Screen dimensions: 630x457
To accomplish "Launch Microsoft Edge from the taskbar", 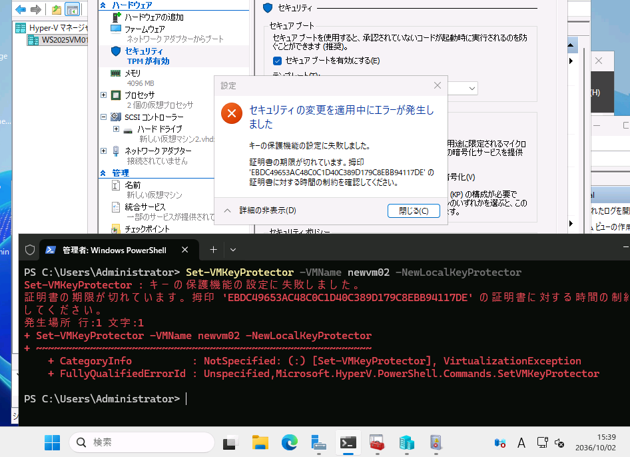I will point(289,442).
